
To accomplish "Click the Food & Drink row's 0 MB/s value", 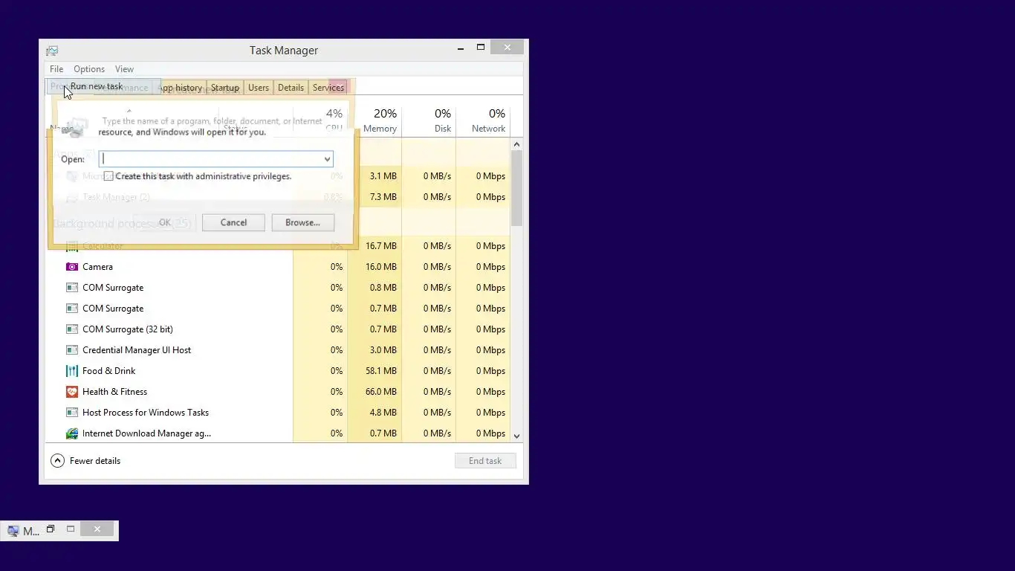I will click(437, 371).
